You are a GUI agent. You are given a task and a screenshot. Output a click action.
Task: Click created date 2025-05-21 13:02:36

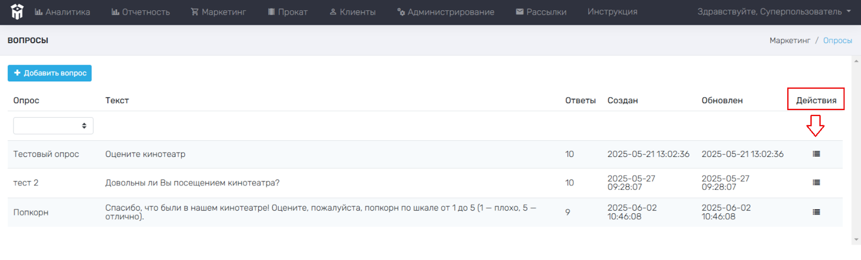[x=648, y=154]
